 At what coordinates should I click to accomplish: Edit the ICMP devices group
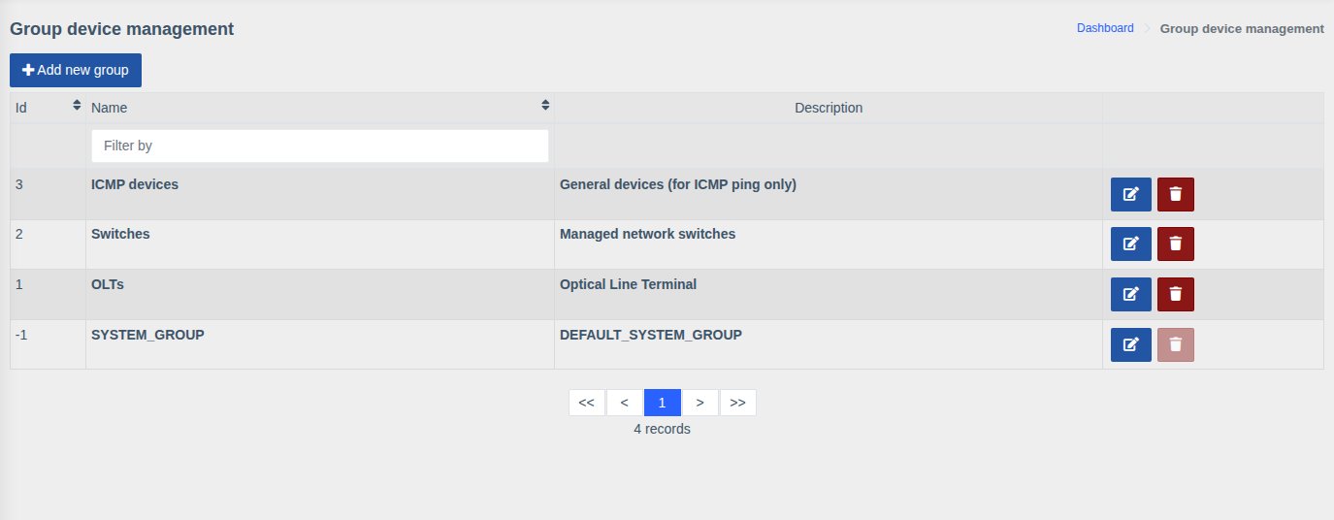click(x=1130, y=194)
